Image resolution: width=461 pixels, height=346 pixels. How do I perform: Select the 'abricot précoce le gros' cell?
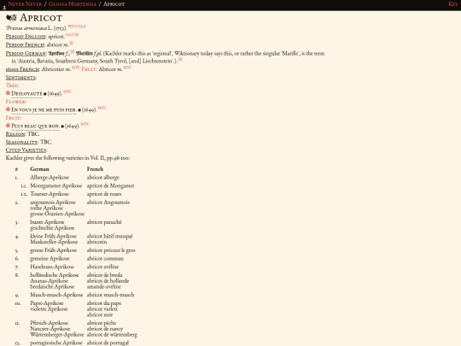[x=111, y=250]
